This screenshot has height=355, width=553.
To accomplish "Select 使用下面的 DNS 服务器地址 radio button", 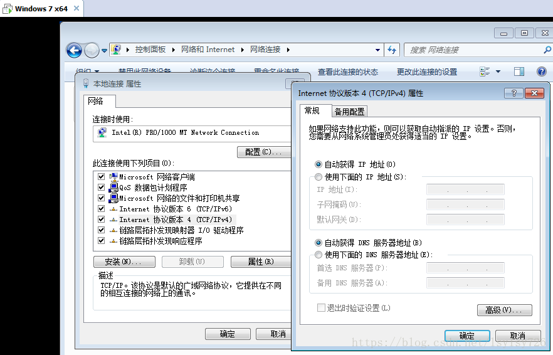I will click(319, 255).
